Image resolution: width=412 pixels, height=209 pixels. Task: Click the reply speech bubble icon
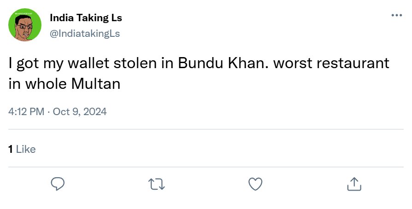pyautogui.click(x=57, y=184)
